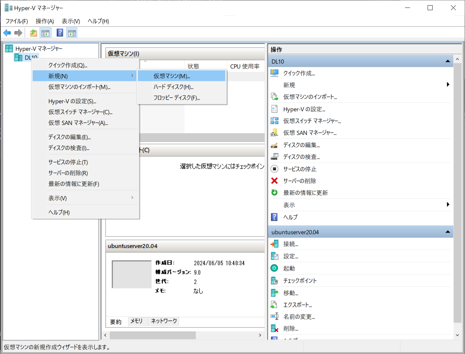Expand 表示 submenu arrow in Actions pane
The width and height of the screenshot is (465, 354).
click(448, 205)
